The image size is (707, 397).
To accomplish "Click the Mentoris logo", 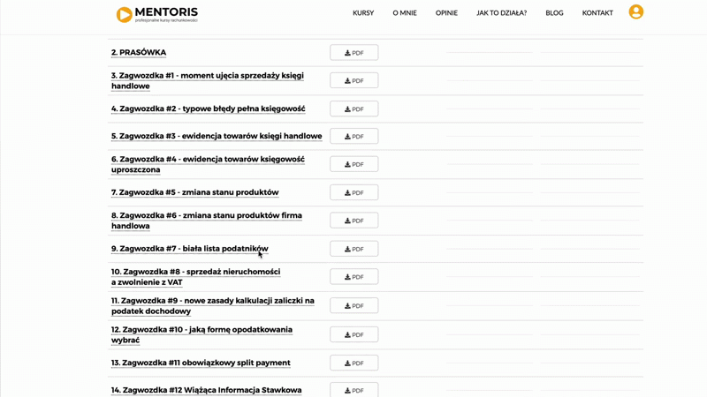I will [x=157, y=14].
